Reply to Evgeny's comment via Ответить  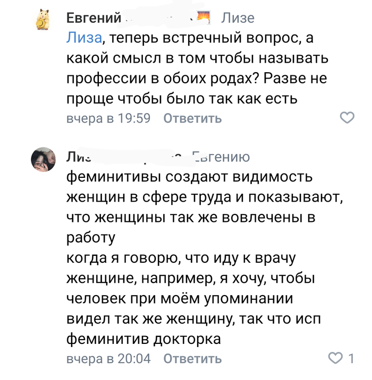tap(192, 118)
